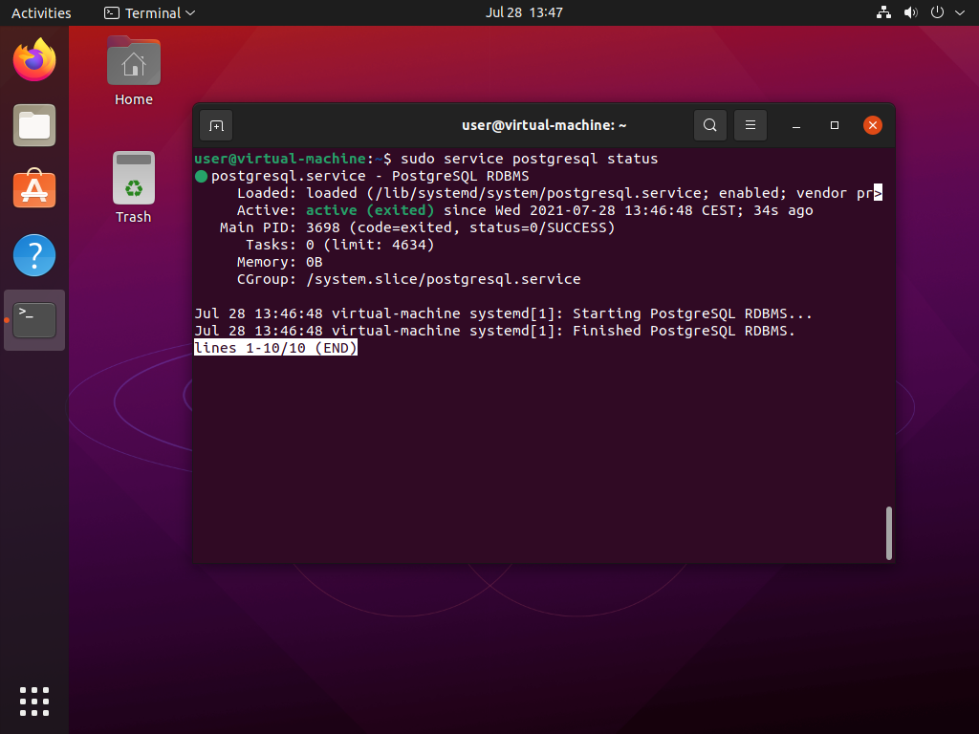Click the volume icon in top bar
Viewport: 979px width, 734px height.
(x=910, y=13)
